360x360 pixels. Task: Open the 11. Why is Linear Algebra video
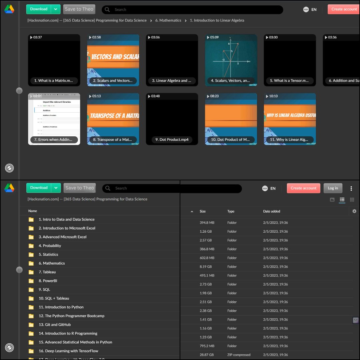[x=290, y=119]
